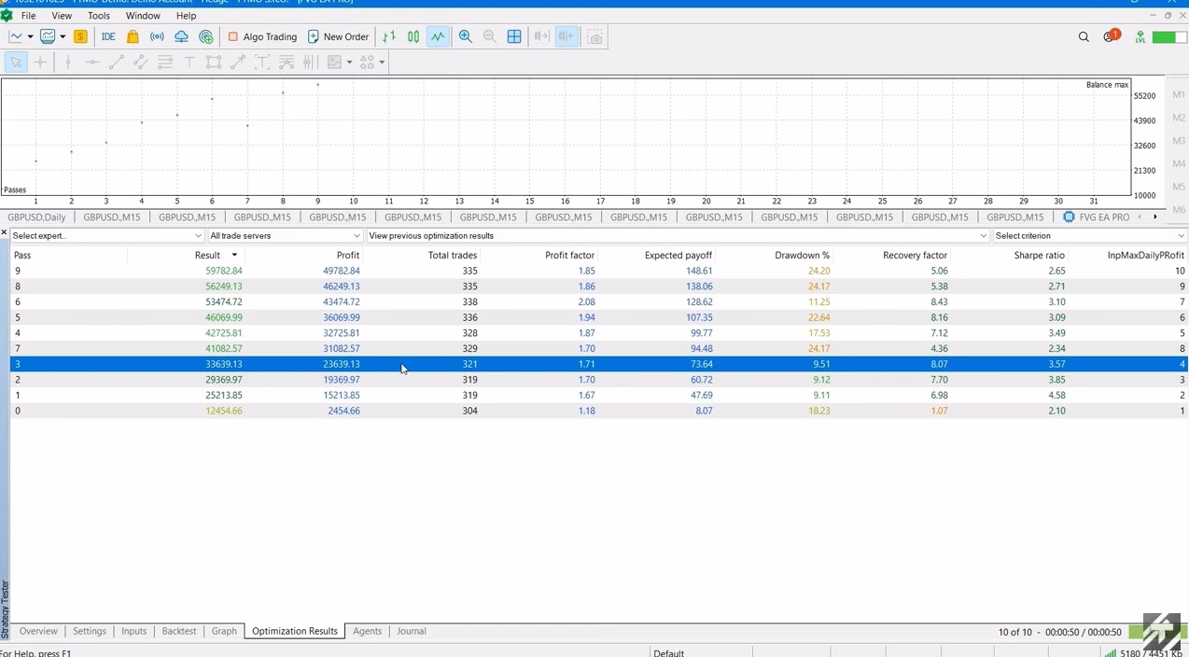Zoom in the chart
1189x657 pixels.
pos(465,36)
